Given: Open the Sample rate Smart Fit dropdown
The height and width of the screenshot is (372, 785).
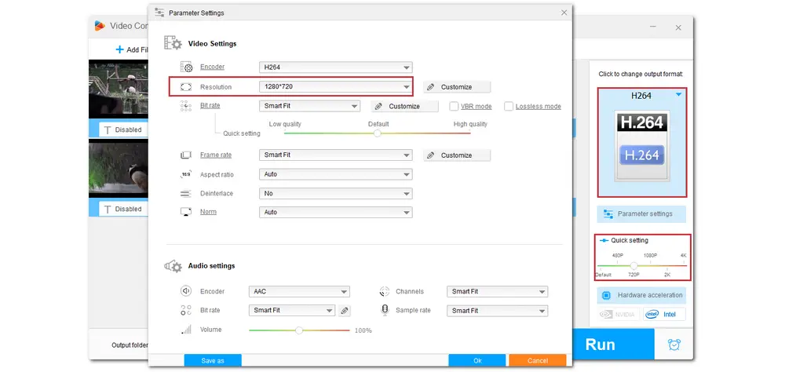Looking at the screenshot, I should (497, 311).
